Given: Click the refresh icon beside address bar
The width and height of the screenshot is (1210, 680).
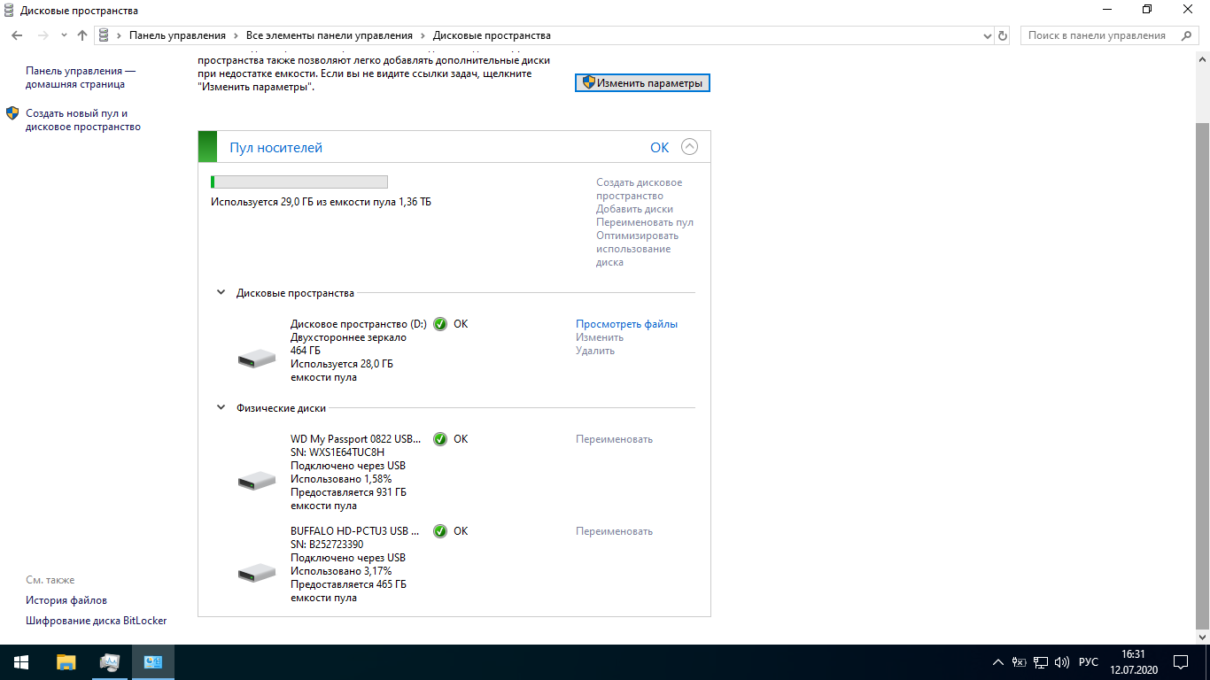Looking at the screenshot, I should (1003, 35).
